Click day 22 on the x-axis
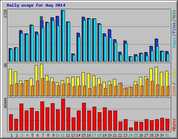Screen dimensions: 178x139 tap(120, 135)
